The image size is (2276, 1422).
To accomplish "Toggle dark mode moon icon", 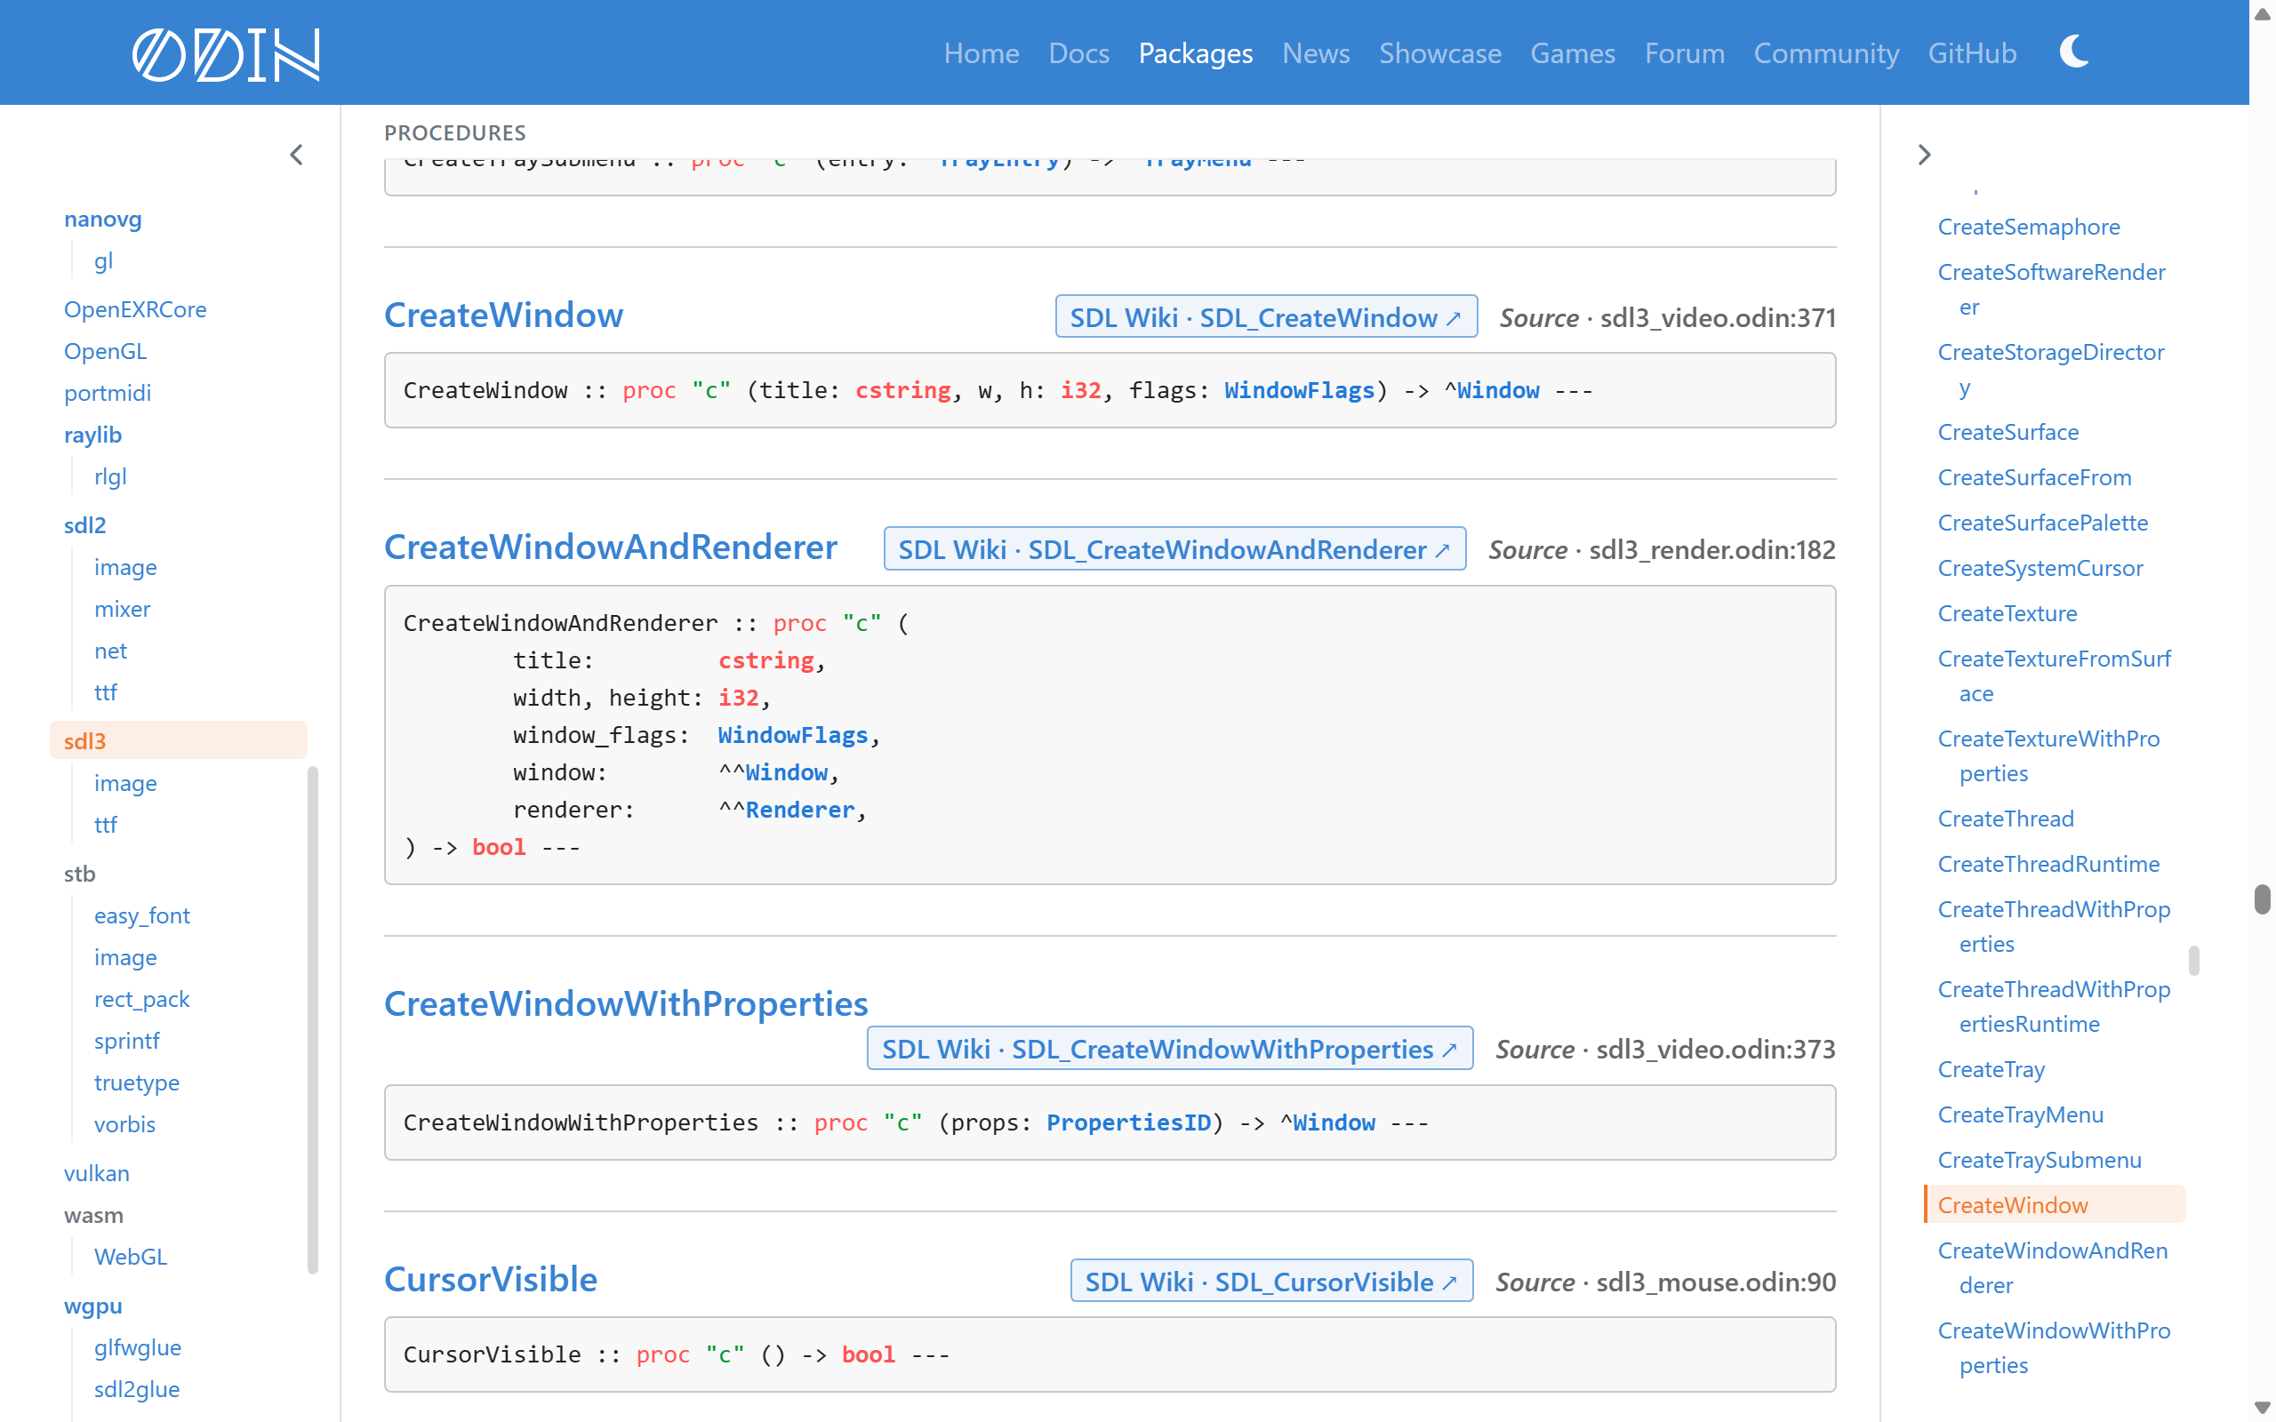I will pyautogui.click(x=2074, y=52).
